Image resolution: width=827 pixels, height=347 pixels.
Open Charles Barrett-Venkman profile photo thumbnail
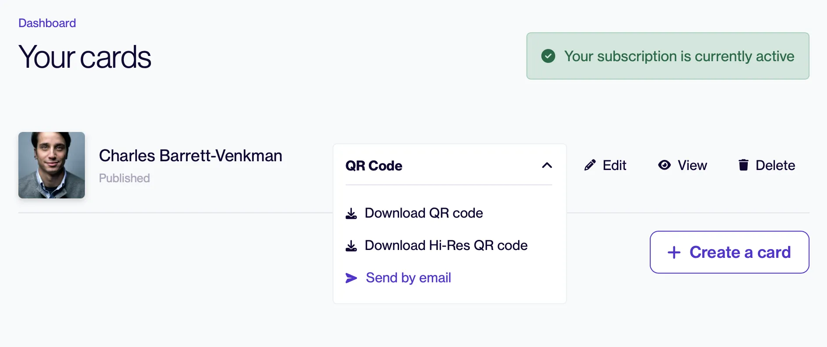pyautogui.click(x=52, y=165)
